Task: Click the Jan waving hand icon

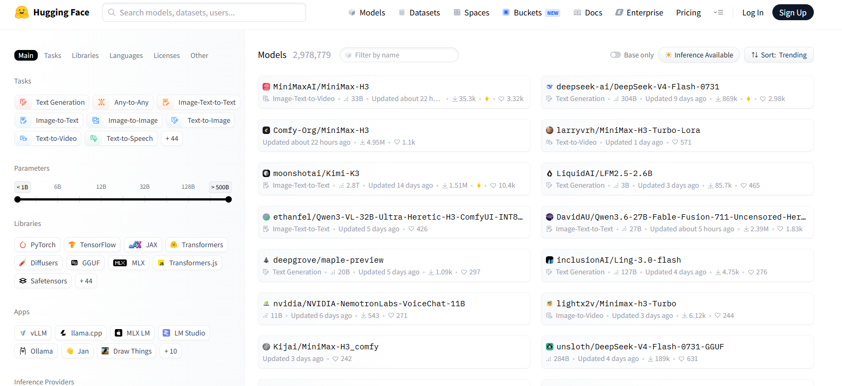Action: click(70, 351)
